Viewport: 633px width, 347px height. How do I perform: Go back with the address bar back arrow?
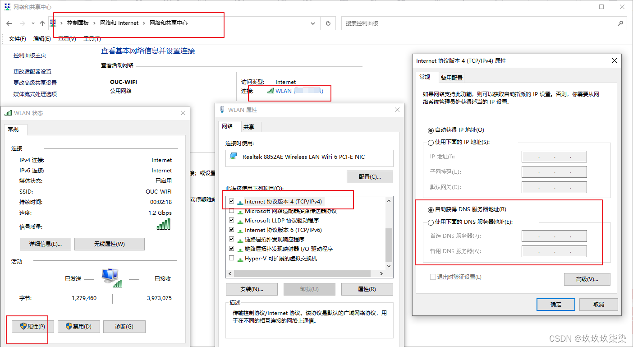(x=9, y=23)
